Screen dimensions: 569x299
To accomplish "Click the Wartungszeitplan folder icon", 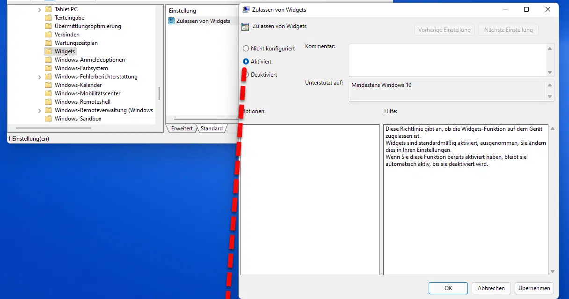I will (48, 43).
